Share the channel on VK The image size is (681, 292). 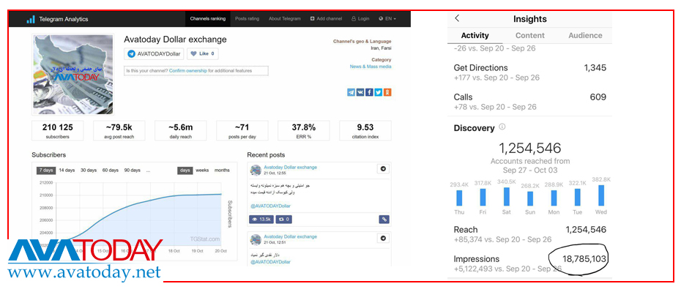click(x=360, y=92)
